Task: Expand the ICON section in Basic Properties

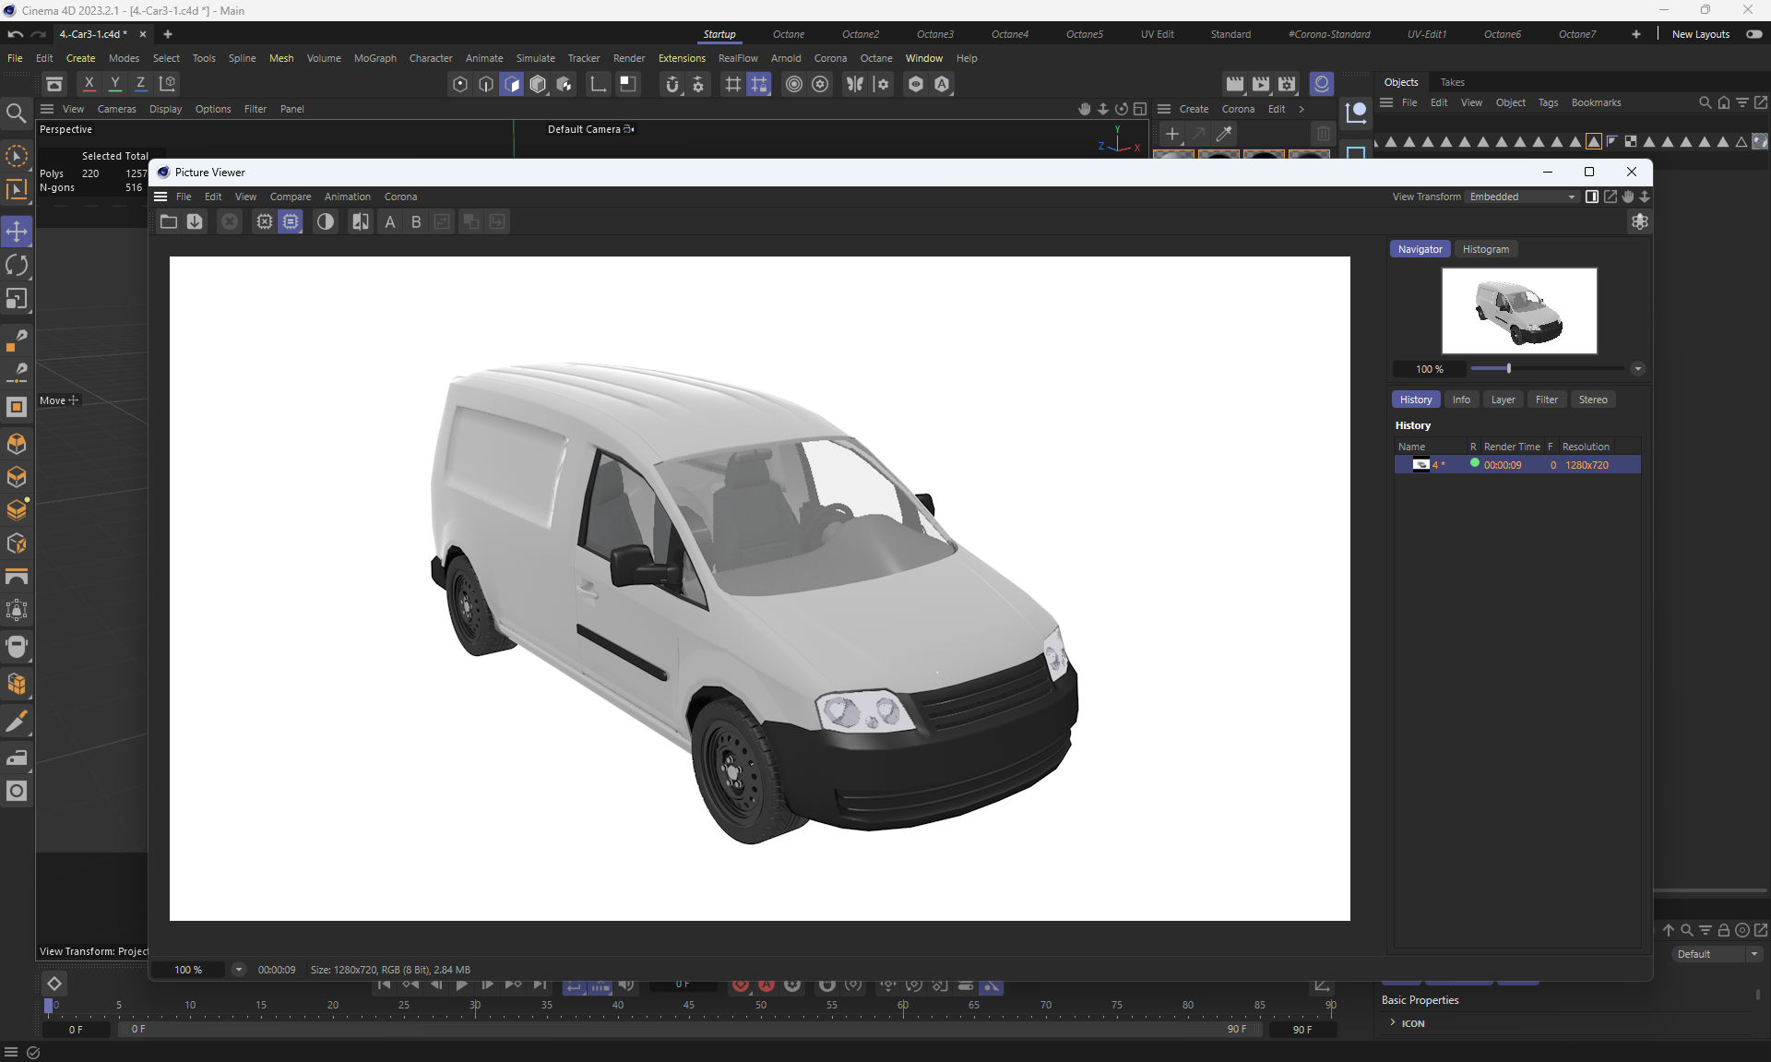Action: tap(1393, 1022)
